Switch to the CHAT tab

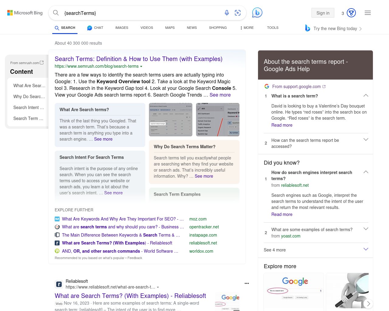point(95,28)
